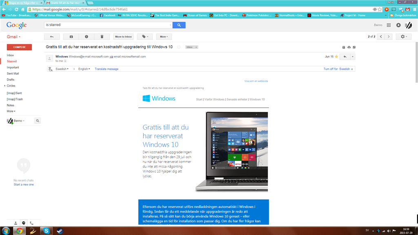Switch to the 'Skapa en ny fråga' tab
The image size is (418, 235).
[23, 3]
